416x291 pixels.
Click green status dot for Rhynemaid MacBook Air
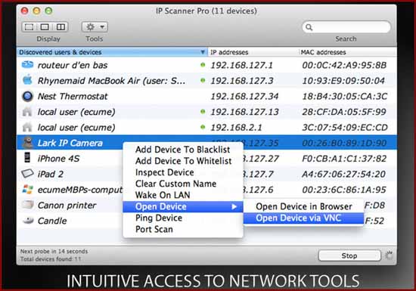tap(203, 80)
